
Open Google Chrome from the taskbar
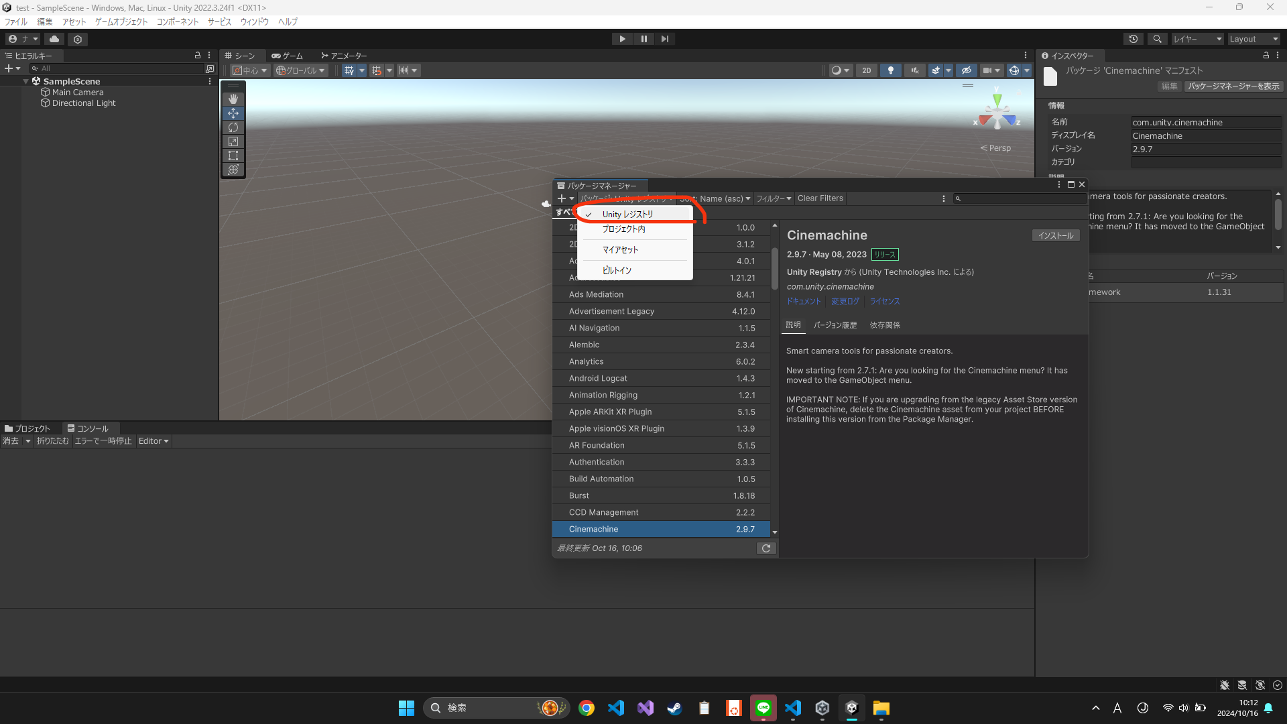pos(587,708)
